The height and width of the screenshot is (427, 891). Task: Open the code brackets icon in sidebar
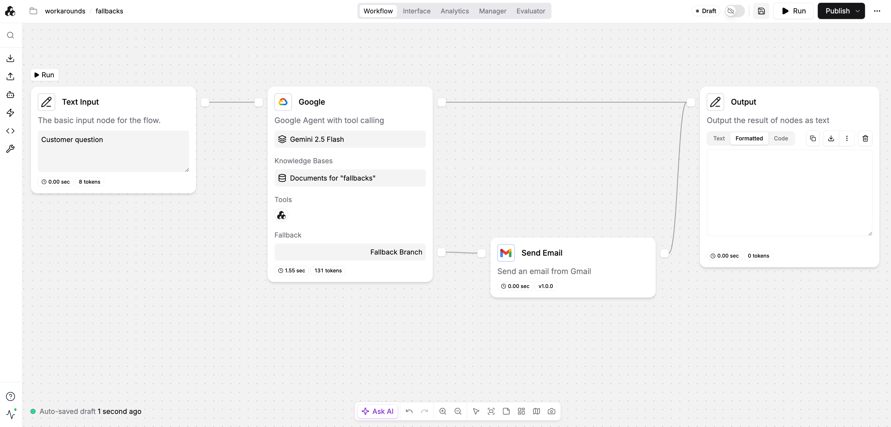click(x=10, y=131)
